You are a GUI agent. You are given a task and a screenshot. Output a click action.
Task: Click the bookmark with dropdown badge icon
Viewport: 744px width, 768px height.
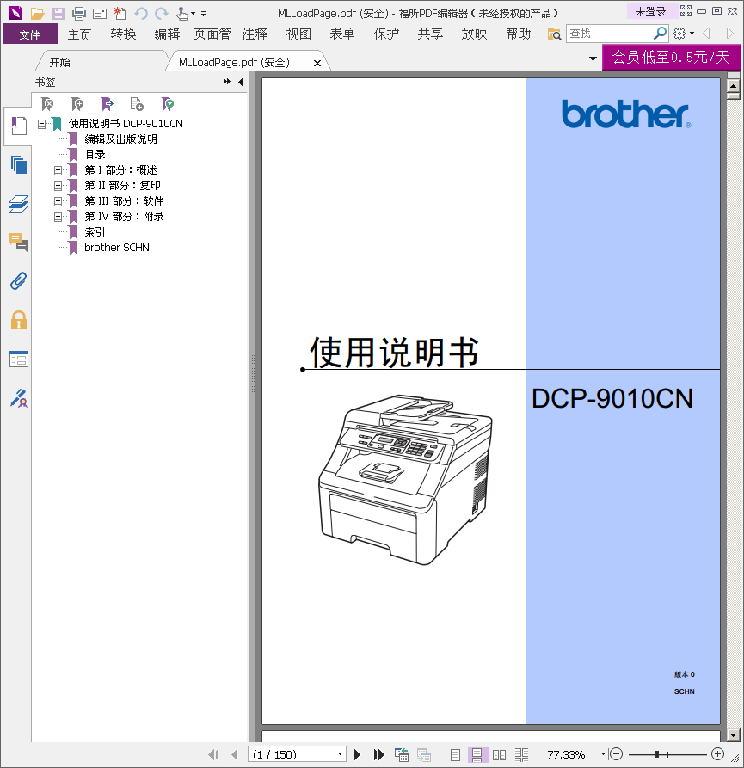[168, 104]
